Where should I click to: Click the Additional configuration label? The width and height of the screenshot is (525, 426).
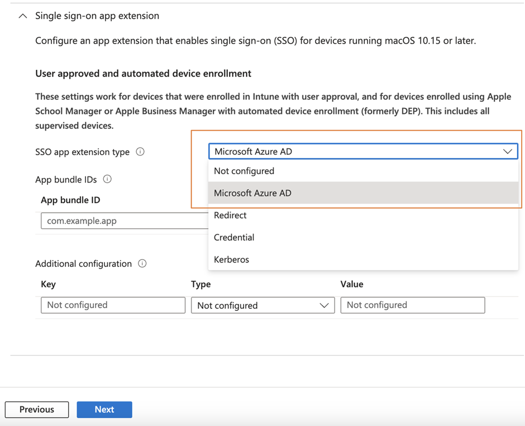coord(83,264)
